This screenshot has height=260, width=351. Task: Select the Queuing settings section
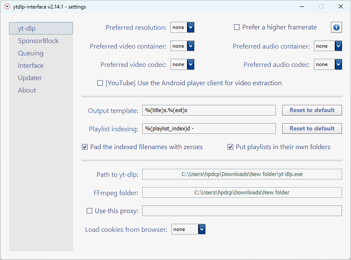[x=31, y=53]
